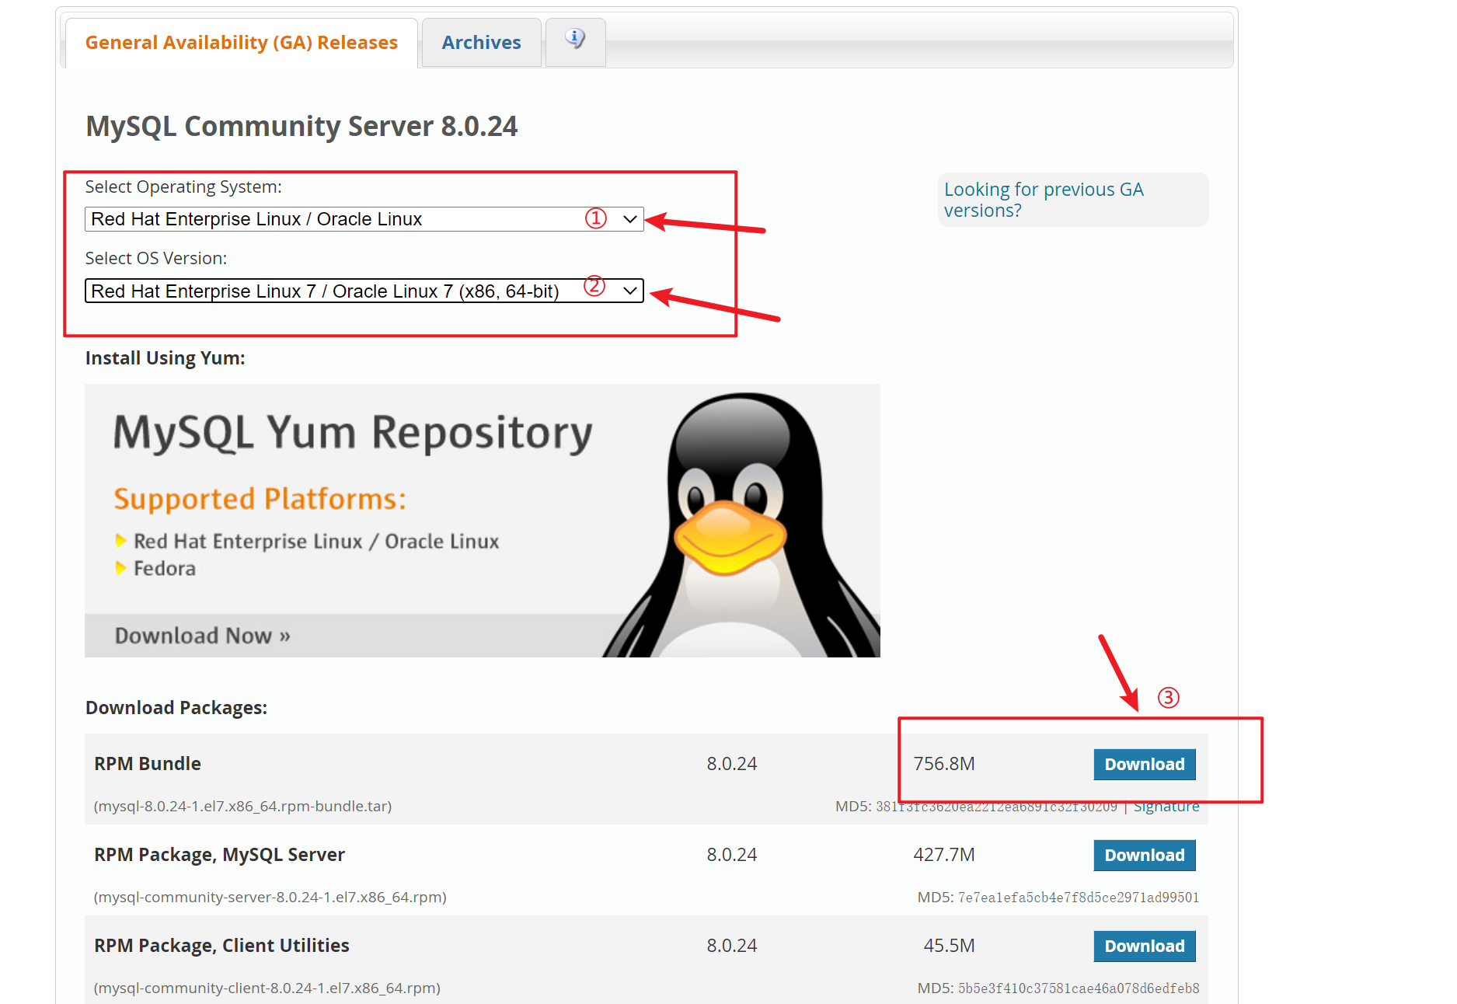Click version 8.0.24 in Client Utilities row
The width and height of the screenshot is (1457, 1004).
coord(731,946)
